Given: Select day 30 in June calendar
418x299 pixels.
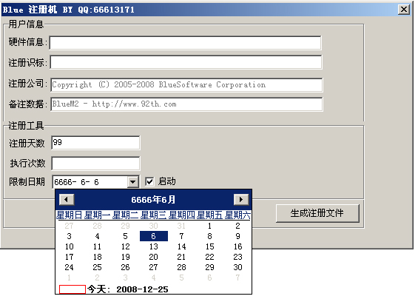Looking at the screenshot, I should click(237, 267).
